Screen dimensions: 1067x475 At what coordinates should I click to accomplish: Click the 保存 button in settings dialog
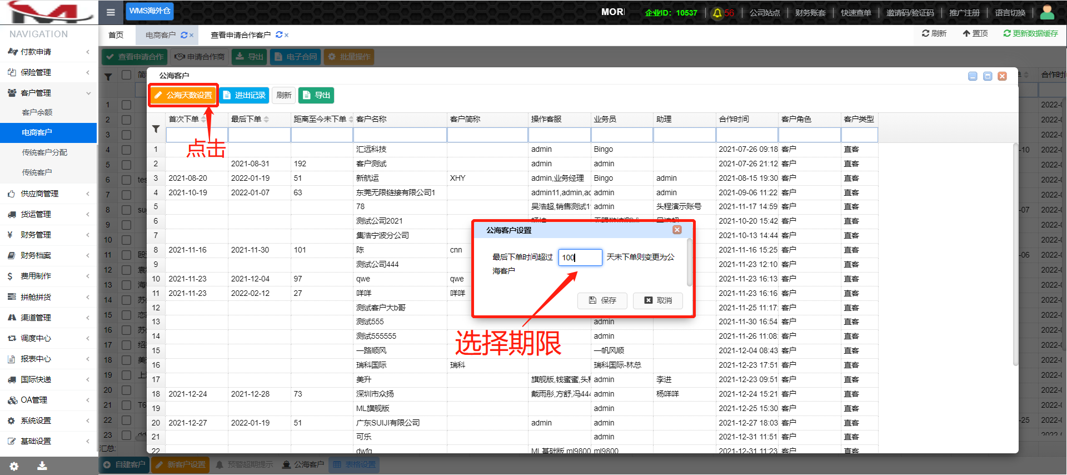point(602,300)
